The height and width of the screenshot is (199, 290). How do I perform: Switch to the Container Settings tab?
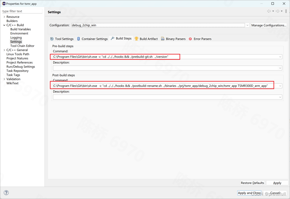pyautogui.click(x=92, y=39)
